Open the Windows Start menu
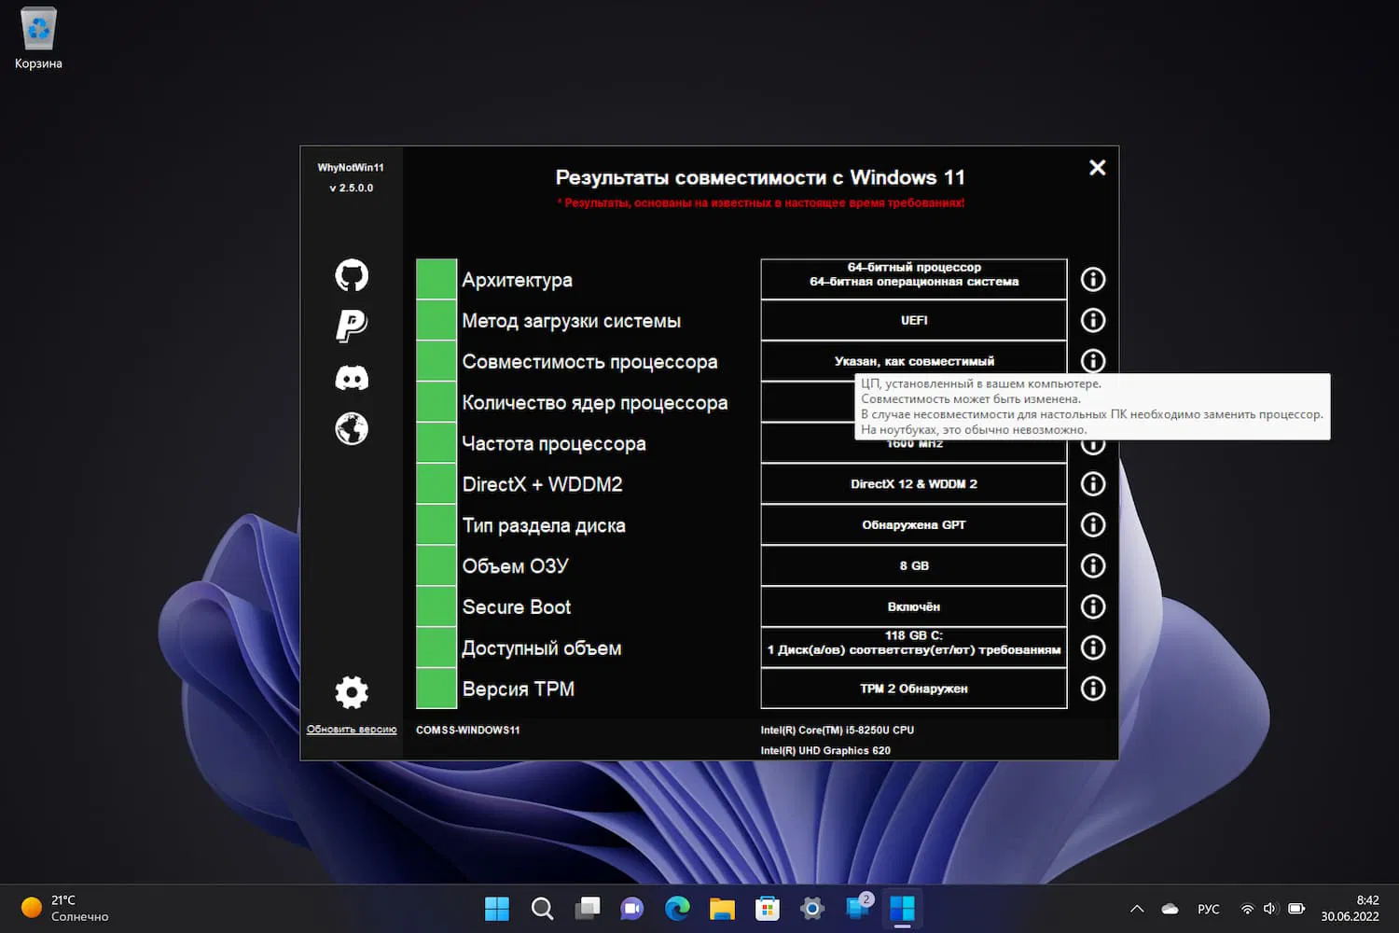The image size is (1399, 933). point(497,908)
